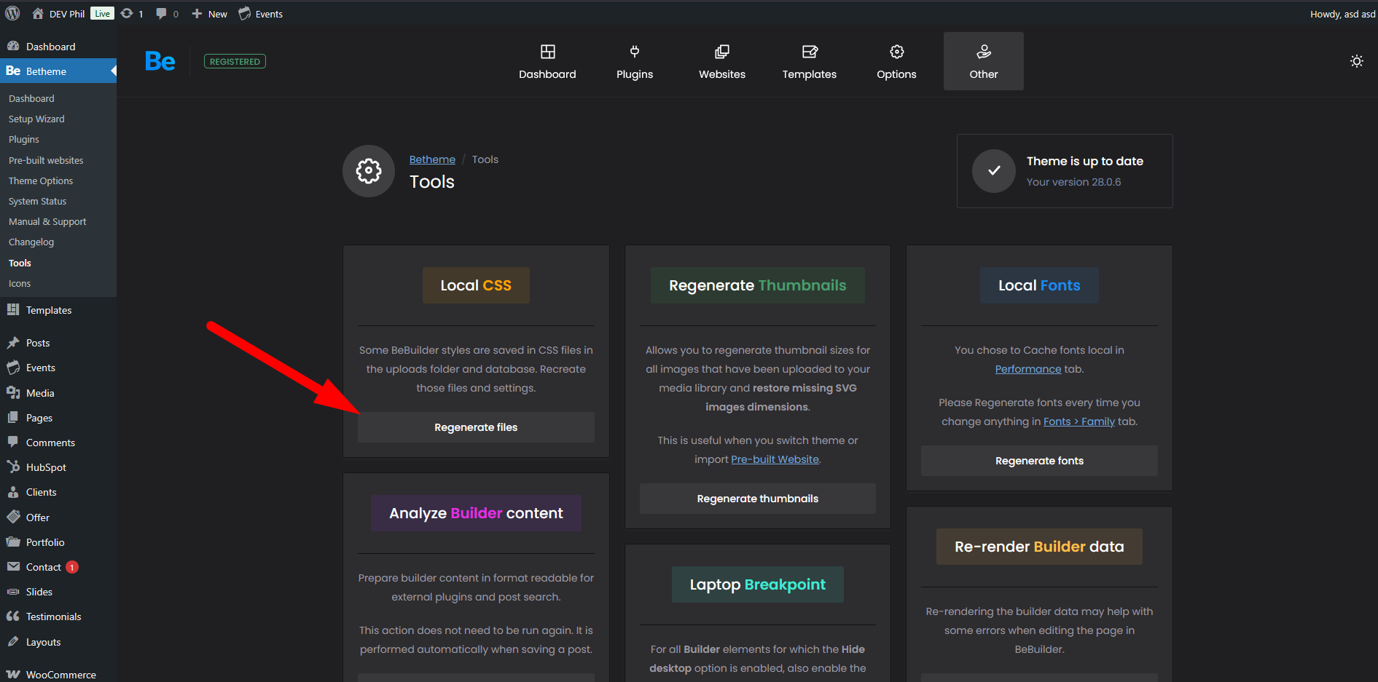
Task: Click the Live status badge
Action: click(102, 13)
